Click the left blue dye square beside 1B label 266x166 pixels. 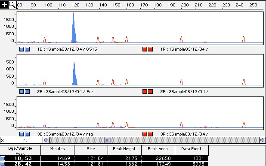coord(22,49)
